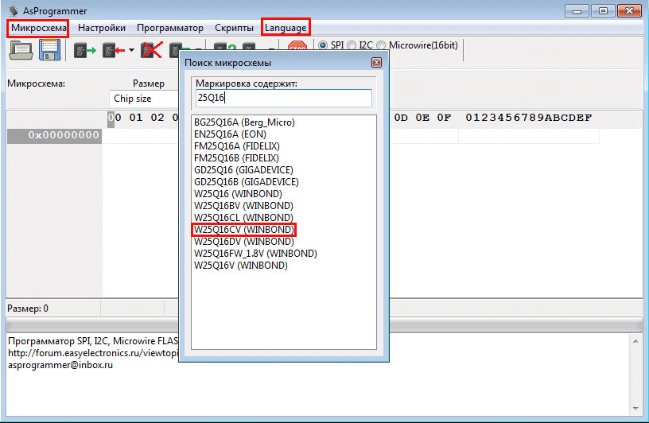Select W25Q16BV (WINBOND) in the list
The height and width of the screenshot is (423, 649).
click(243, 206)
